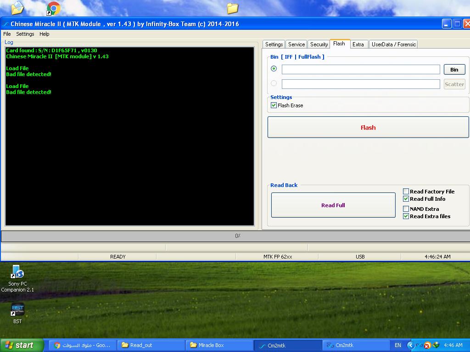This screenshot has height=352, width=470.
Task: Select the Bin file radio button
Action: pos(274,69)
